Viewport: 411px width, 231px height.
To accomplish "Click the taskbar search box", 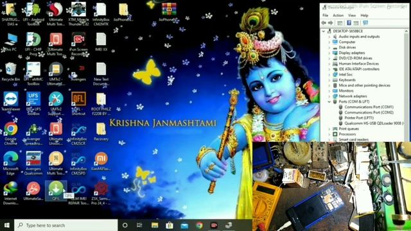I will [x=66, y=225].
